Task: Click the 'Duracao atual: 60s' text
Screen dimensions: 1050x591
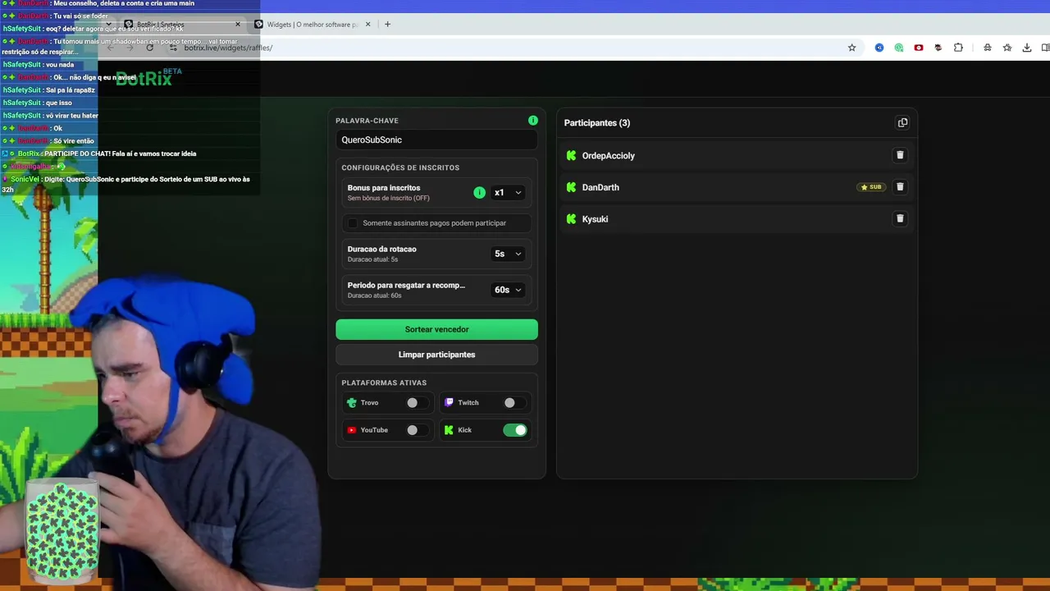Action: point(374,295)
